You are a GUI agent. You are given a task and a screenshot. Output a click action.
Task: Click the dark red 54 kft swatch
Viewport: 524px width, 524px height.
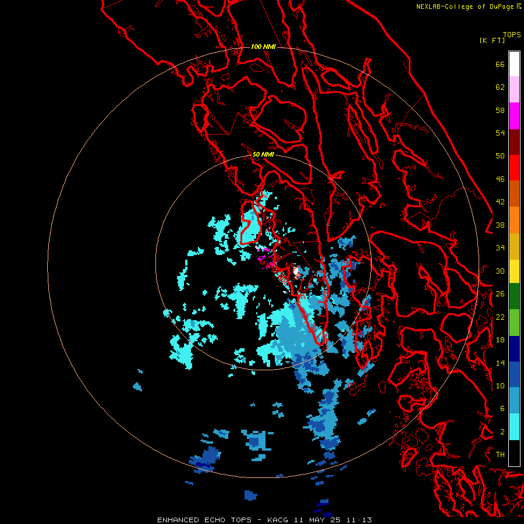pos(514,141)
